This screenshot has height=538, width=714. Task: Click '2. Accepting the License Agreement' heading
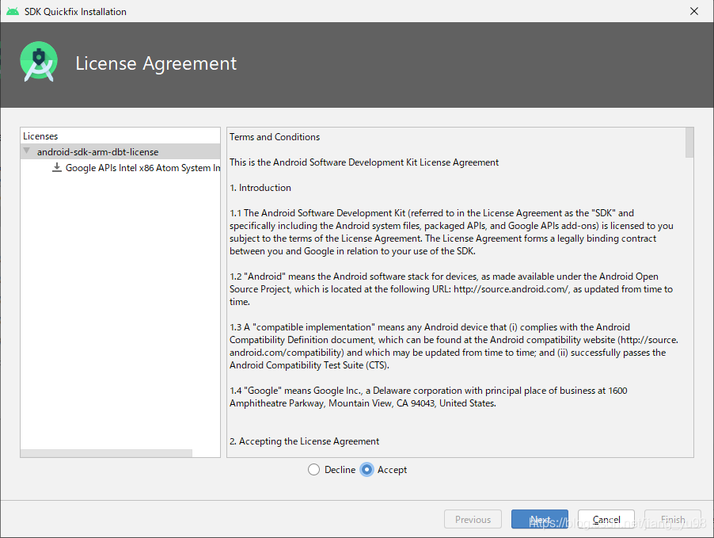pyautogui.click(x=304, y=441)
